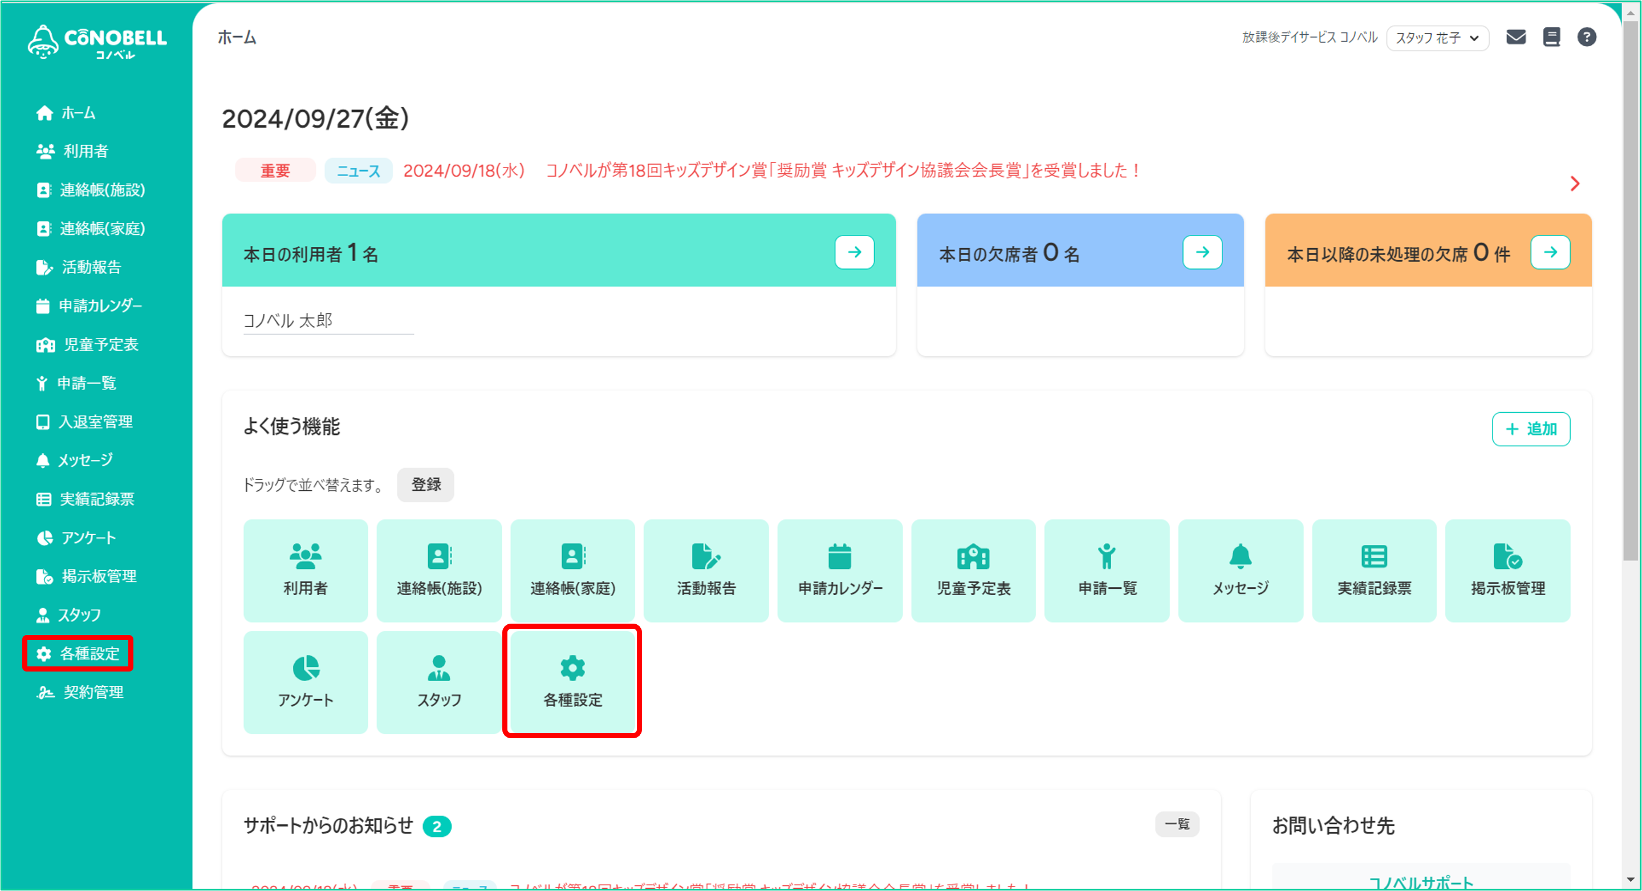Image resolution: width=1642 pixels, height=891 pixels.
Task: Click the red next-news chevron
Action: coord(1574,184)
